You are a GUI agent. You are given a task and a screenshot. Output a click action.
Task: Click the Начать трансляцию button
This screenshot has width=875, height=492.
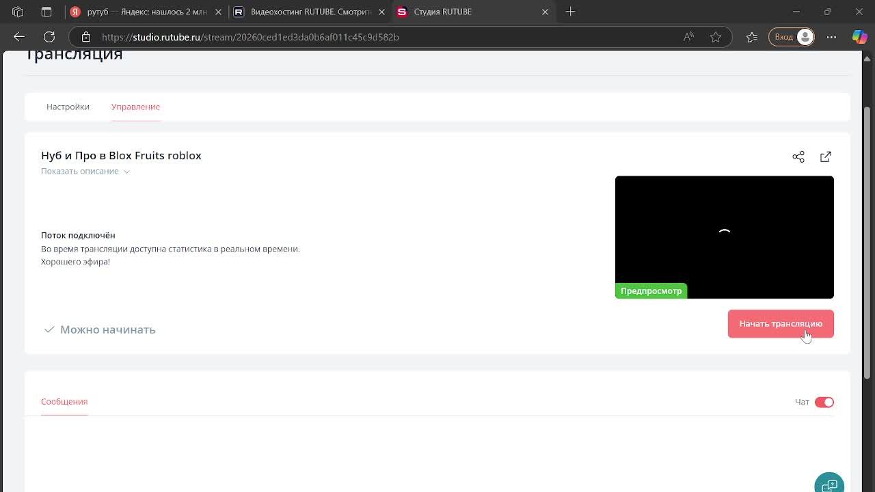(781, 324)
